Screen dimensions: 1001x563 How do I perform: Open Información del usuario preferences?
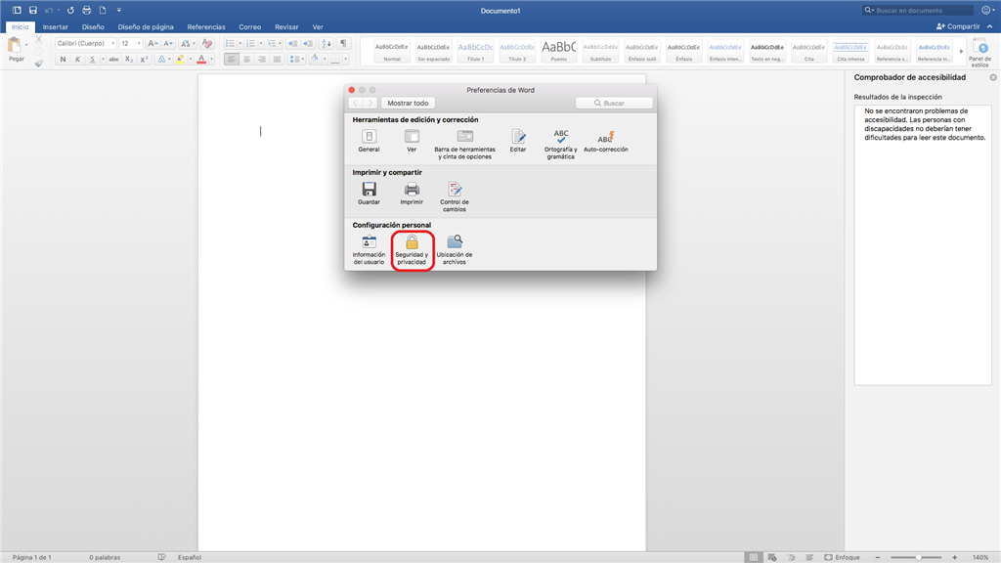pos(369,249)
